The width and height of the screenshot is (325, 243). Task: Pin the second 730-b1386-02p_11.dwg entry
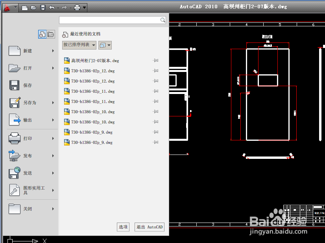click(155, 101)
